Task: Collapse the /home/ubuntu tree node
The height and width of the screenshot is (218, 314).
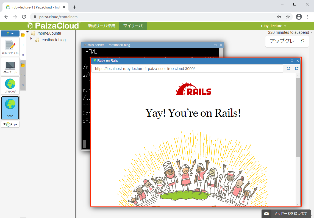Action: tap(28, 32)
